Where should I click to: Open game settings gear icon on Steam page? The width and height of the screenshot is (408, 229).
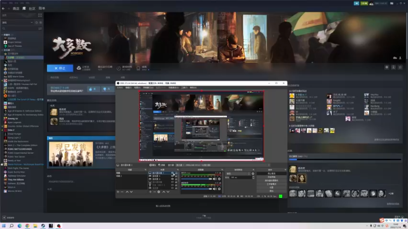pos(387,67)
